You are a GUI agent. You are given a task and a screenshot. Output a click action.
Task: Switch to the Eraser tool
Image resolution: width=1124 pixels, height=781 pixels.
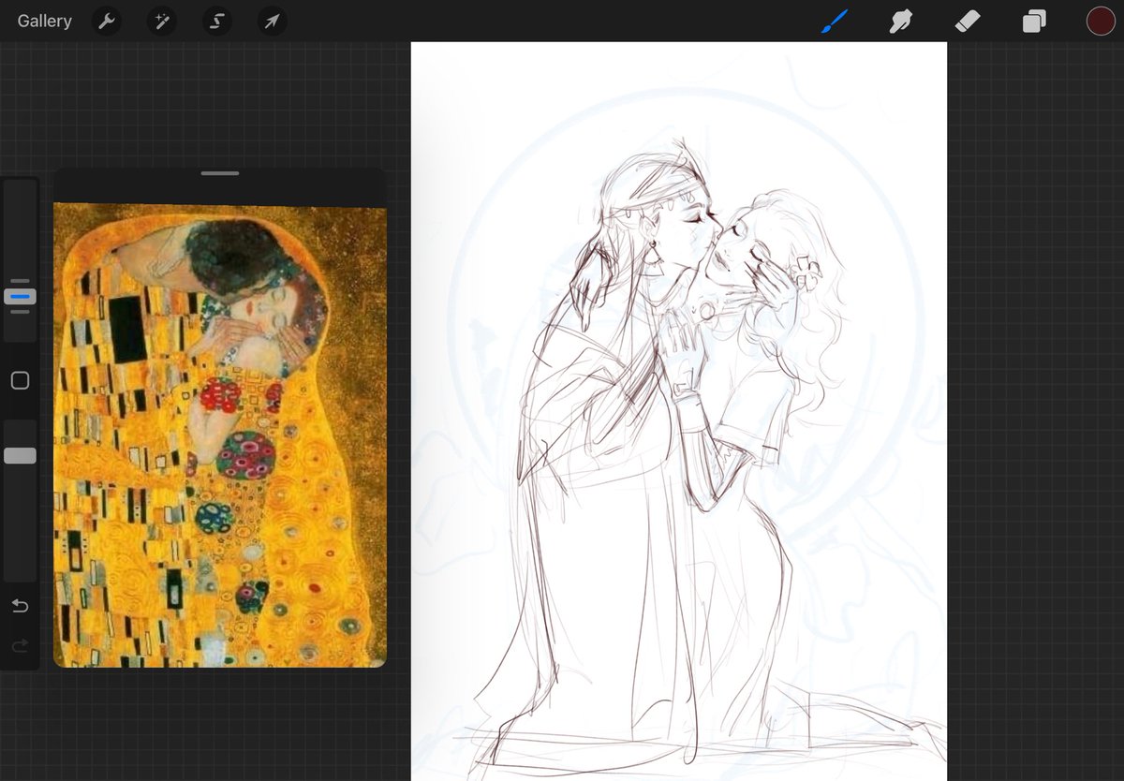pos(967,21)
